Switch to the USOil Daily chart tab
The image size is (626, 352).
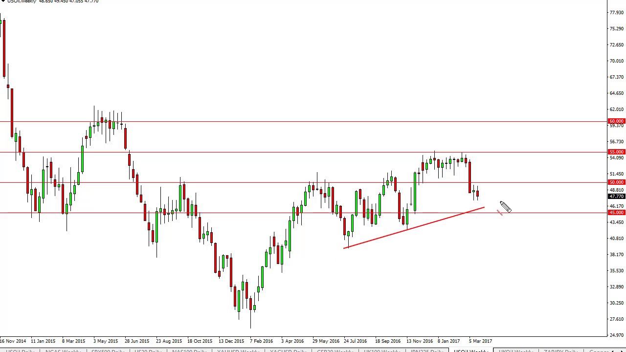coord(20,351)
